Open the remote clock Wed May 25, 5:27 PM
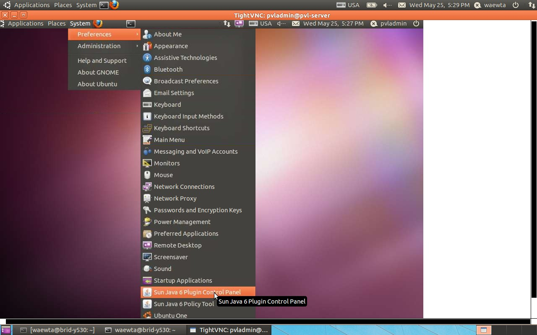537x335 pixels. 333,23
